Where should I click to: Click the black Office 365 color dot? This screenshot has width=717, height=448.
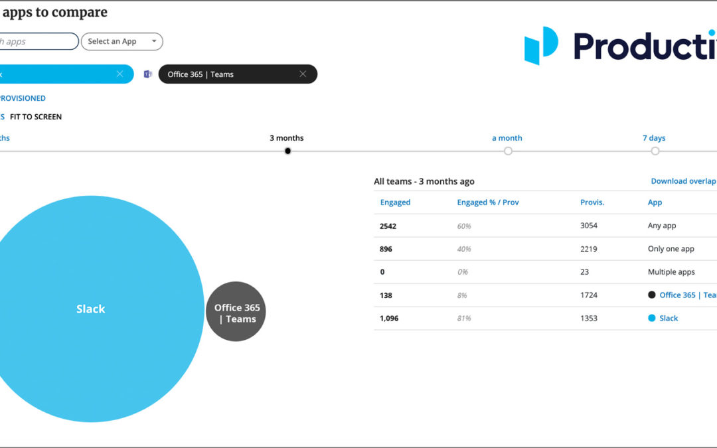(x=652, y=295)
